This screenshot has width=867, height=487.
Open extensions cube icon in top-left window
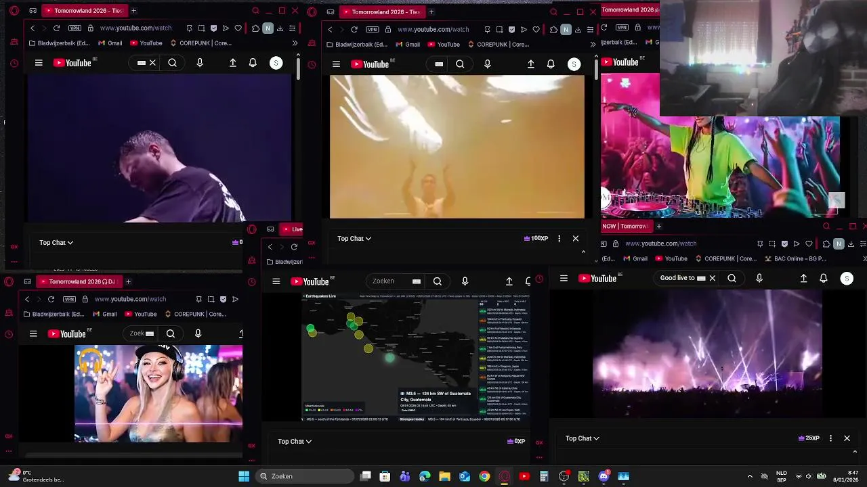[255, 28]
